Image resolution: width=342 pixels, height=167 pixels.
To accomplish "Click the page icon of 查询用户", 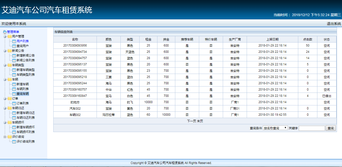I will [x=14, y=46].
